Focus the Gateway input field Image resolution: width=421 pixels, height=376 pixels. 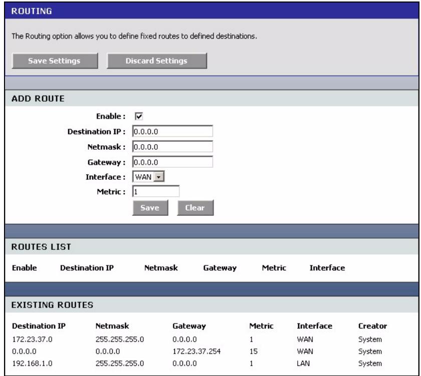(x=172, y=162)
